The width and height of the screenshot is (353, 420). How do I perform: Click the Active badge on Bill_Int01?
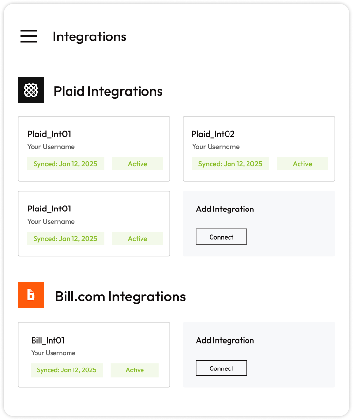135,370
